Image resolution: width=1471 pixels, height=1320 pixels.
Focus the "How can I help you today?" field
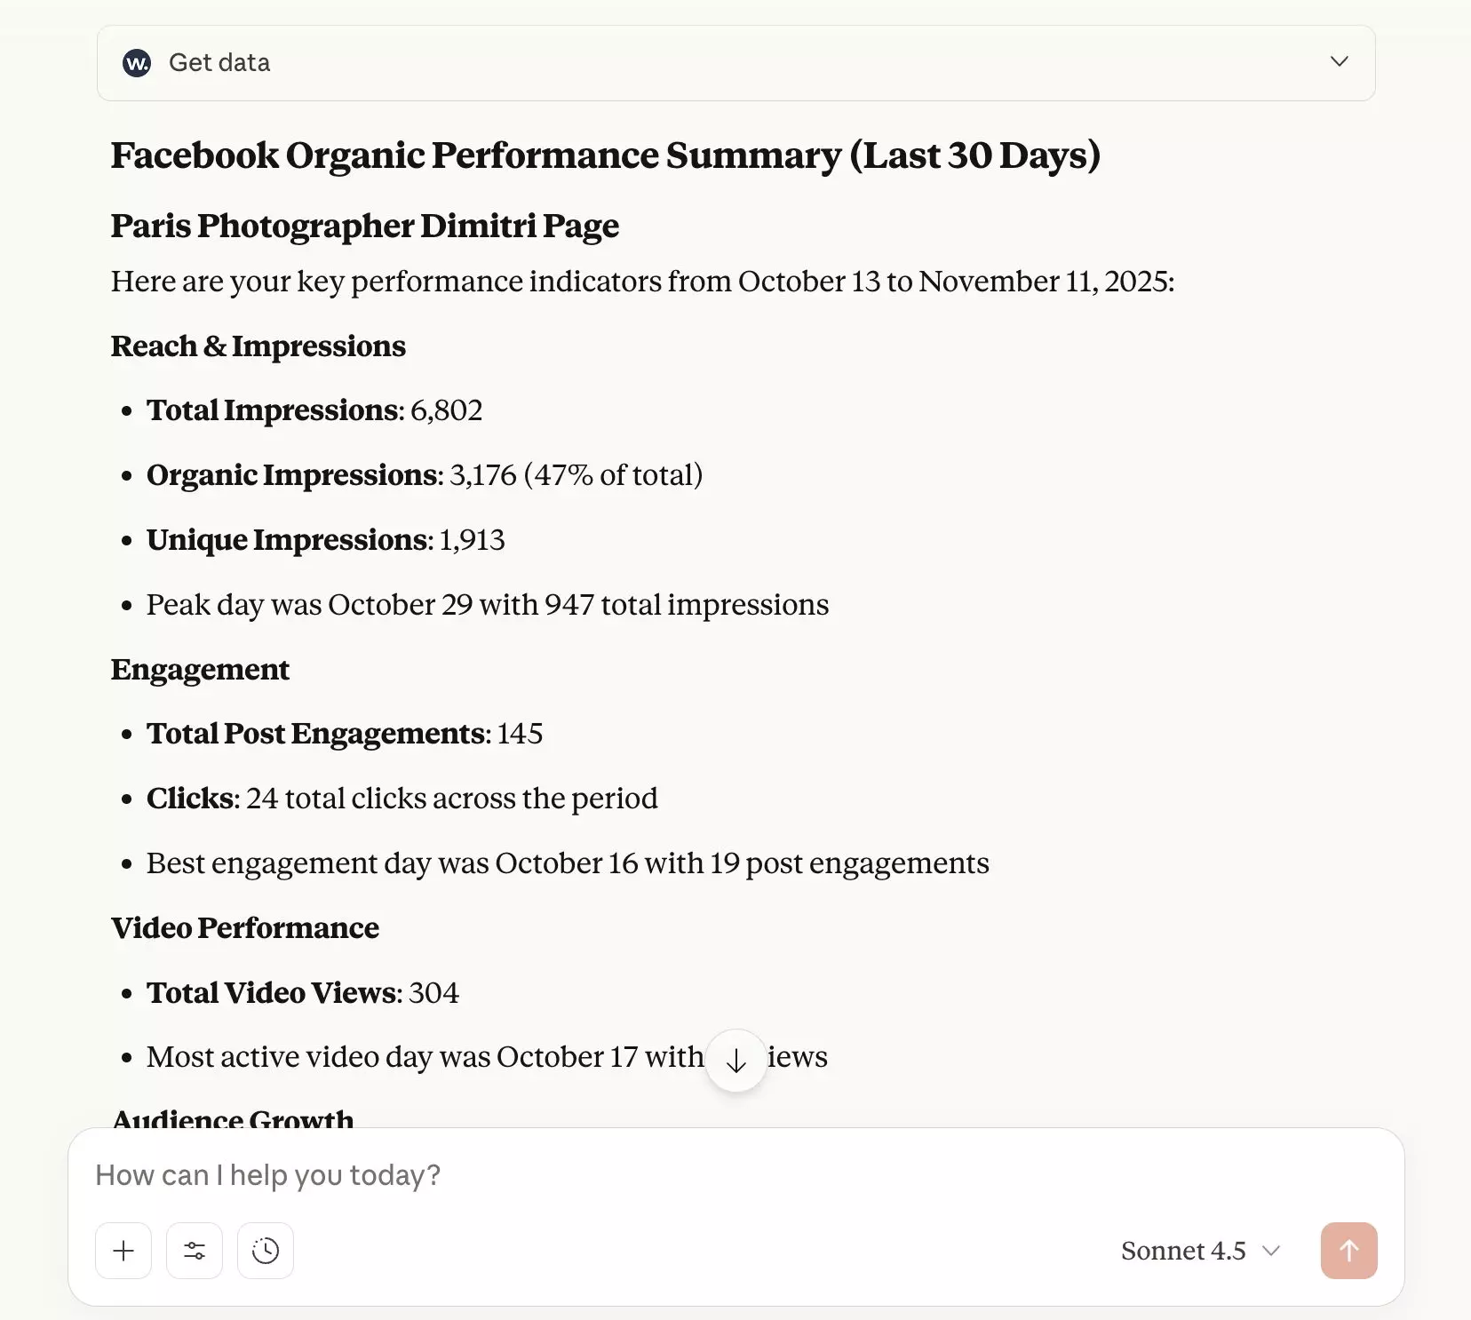(622, 1175)
